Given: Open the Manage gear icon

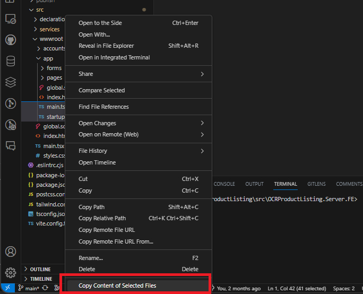Looking at the screenshot, I should (11, 273).
